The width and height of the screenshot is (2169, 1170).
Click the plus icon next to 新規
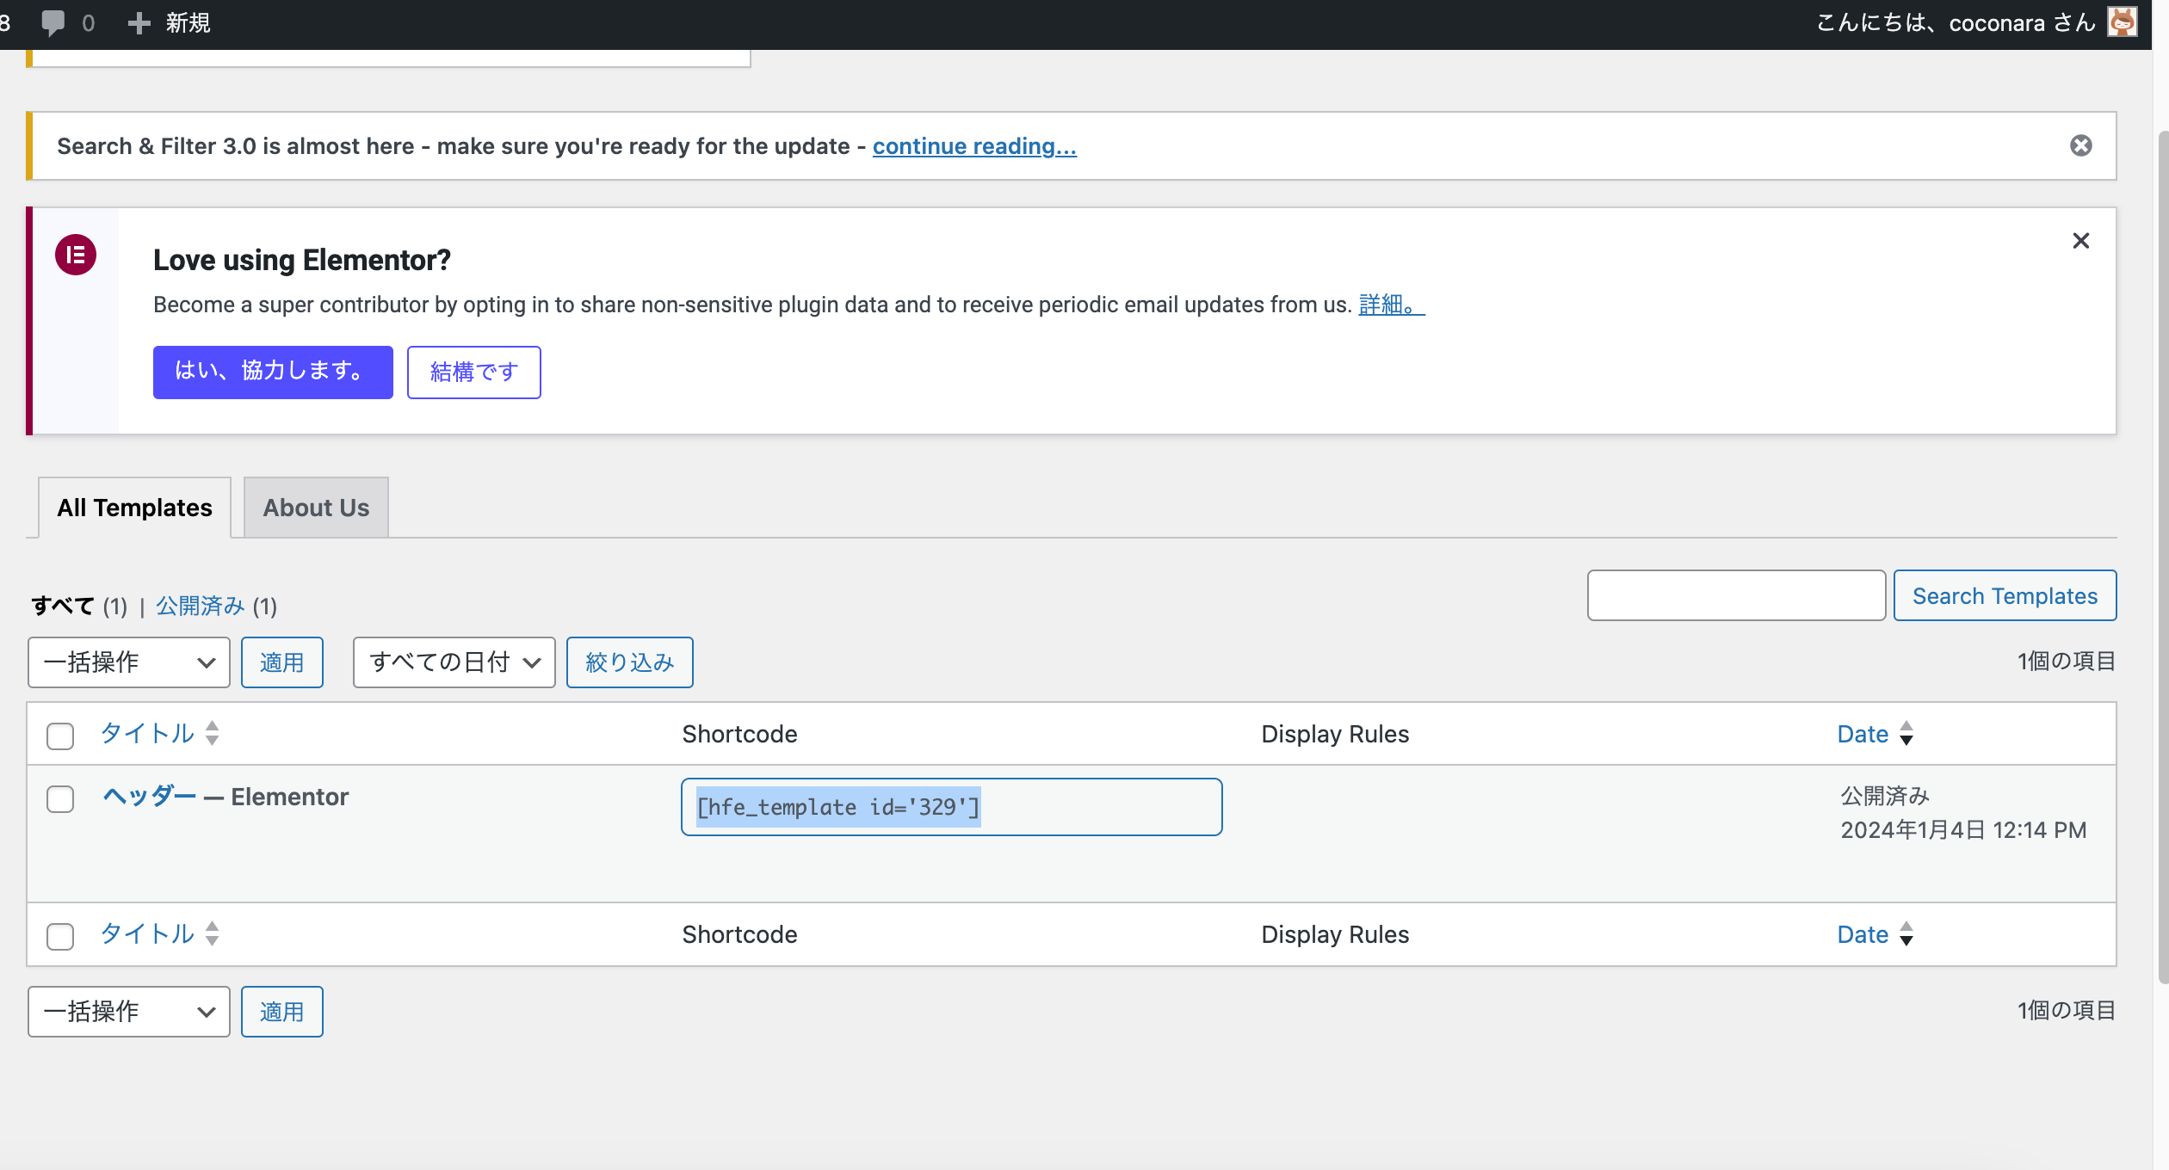pyautogui.click(x=139, y=23)
